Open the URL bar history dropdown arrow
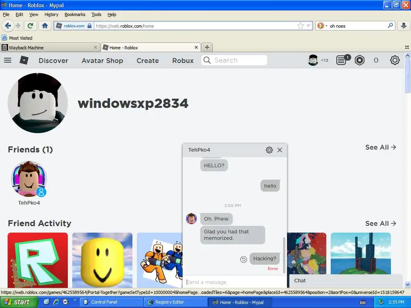The height and width of the screenshot is (308, 411). click(x=309, y=26)
